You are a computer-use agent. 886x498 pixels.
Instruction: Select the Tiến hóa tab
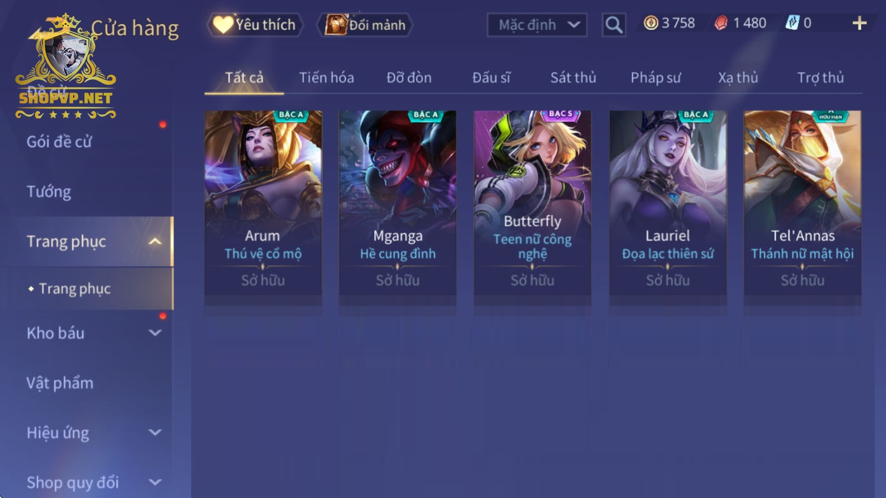pos(326,77)
